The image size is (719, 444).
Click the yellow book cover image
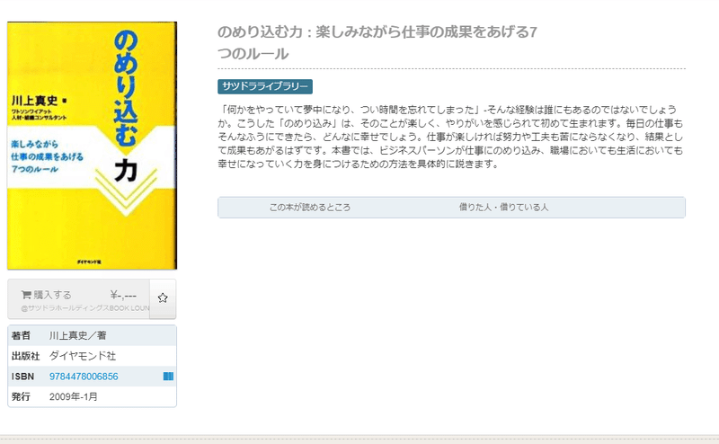[x=92, y=146]
